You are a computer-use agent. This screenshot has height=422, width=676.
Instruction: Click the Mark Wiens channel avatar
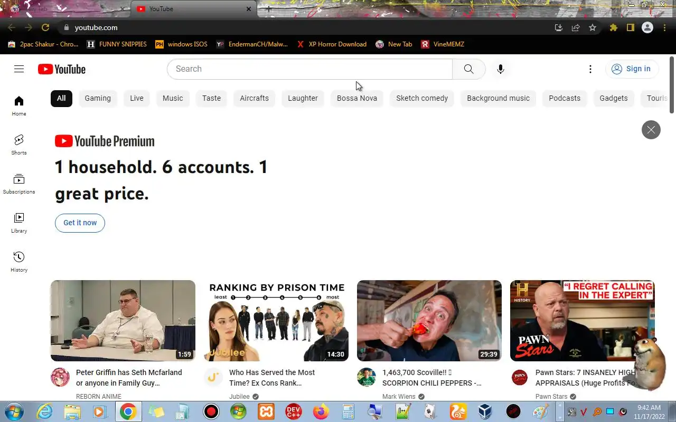point(367,377)
